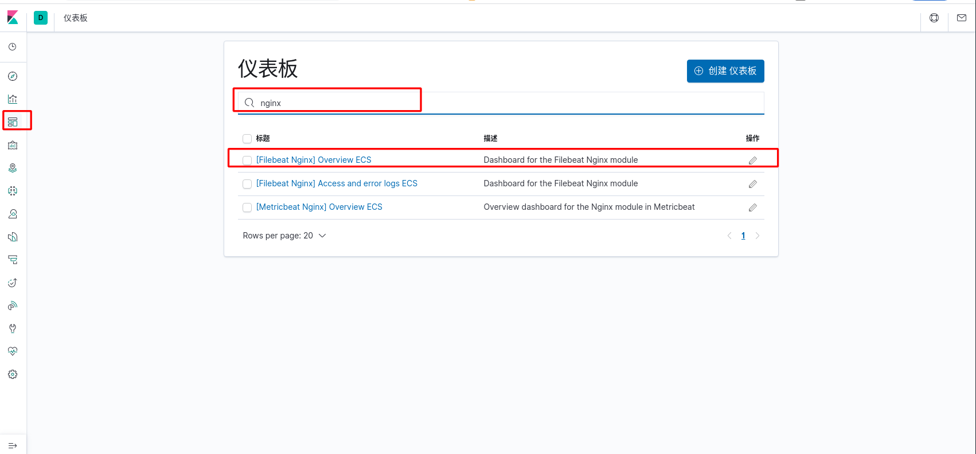Click the 仪表板 breadcrumb in header
This screenshot has width=976, height=454.
pos(76,18)
